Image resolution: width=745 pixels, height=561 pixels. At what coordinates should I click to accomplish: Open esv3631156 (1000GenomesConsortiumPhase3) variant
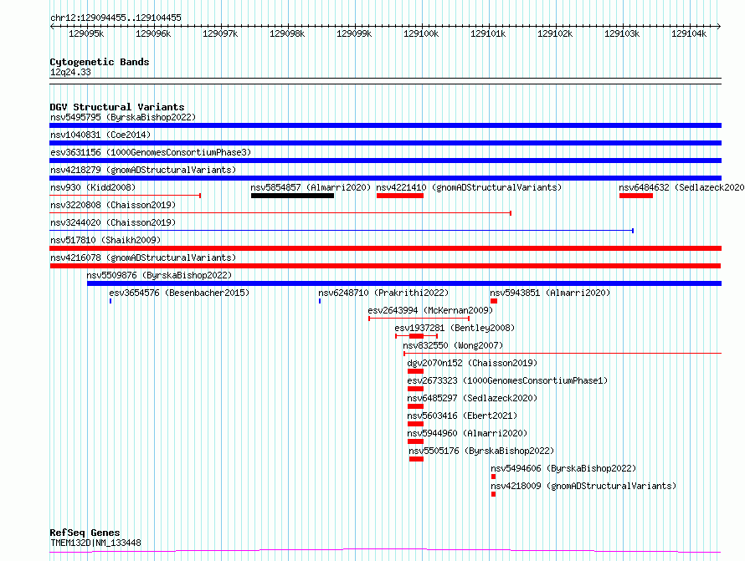[385, 161]
